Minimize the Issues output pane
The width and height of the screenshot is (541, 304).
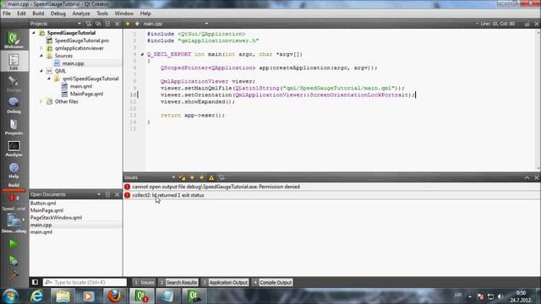[x=527, y=177]
